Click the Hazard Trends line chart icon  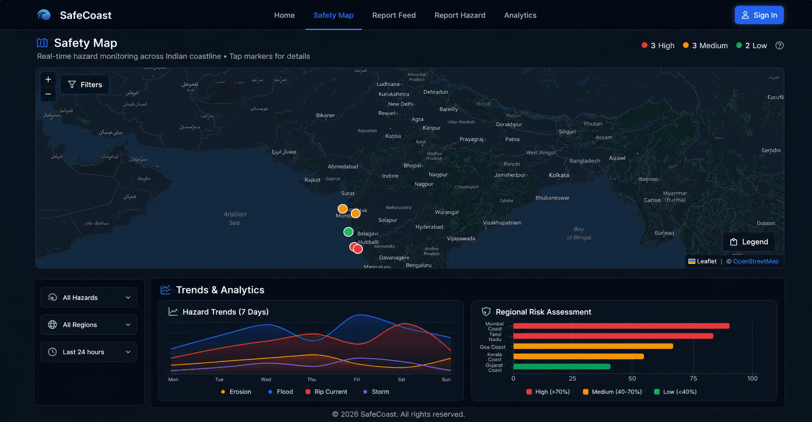point(173,312)
